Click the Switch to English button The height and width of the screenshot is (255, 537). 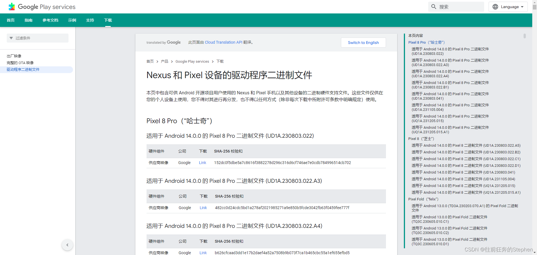click(363, 43)
